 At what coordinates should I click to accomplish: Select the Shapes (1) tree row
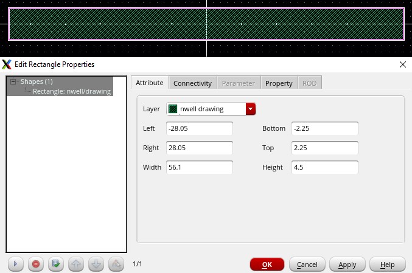click(x=60, y=81)
